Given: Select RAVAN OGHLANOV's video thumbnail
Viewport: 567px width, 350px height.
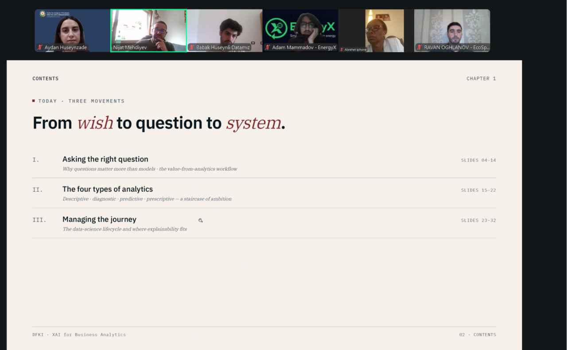Looking at the screenshot, I should (x=452, y=31).
